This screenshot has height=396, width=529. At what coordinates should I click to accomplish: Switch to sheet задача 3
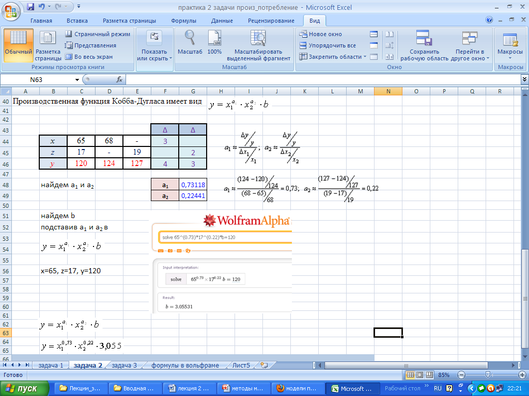click(x=124, y=366)
